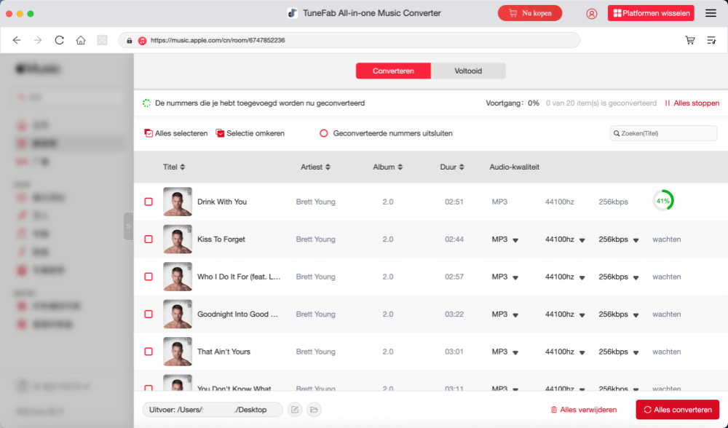Edit the output path with pencil icon
This screenshot has height=428, width=728.
point(295,410)
